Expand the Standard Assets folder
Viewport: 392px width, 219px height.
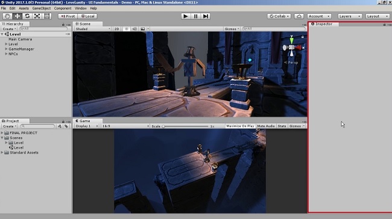click(2, 152)
